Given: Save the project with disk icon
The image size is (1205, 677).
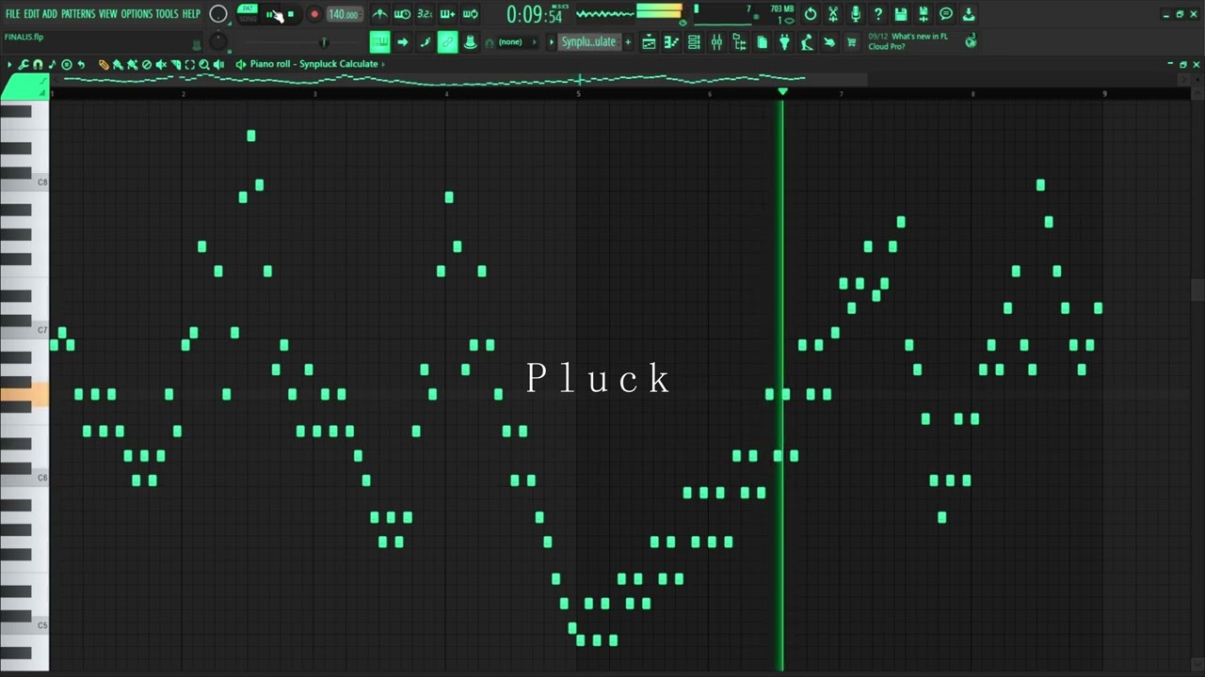Looking at the screenshot, I should click(x=901, y=14).
